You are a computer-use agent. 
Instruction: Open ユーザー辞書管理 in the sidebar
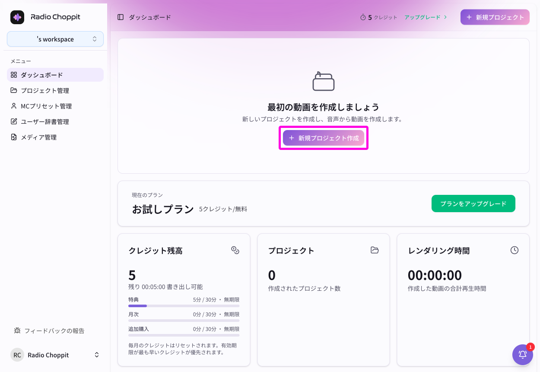(55, 121)
